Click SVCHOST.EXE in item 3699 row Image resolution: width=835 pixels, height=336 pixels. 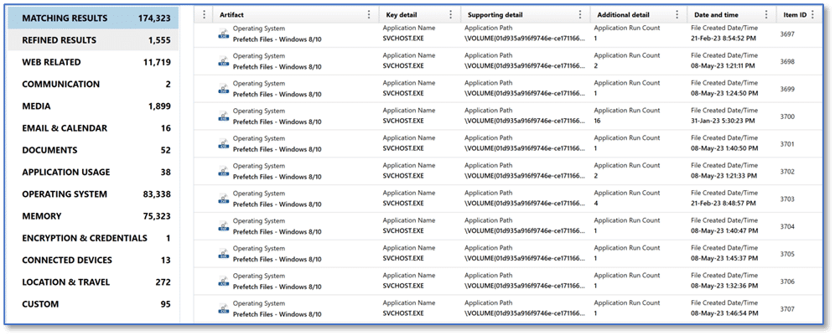click(x=403, y=93)
